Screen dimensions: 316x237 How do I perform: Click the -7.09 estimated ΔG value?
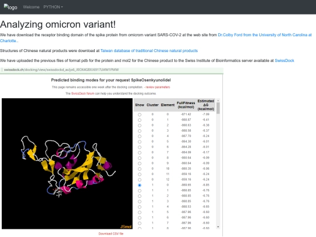[x=206, y=114]
